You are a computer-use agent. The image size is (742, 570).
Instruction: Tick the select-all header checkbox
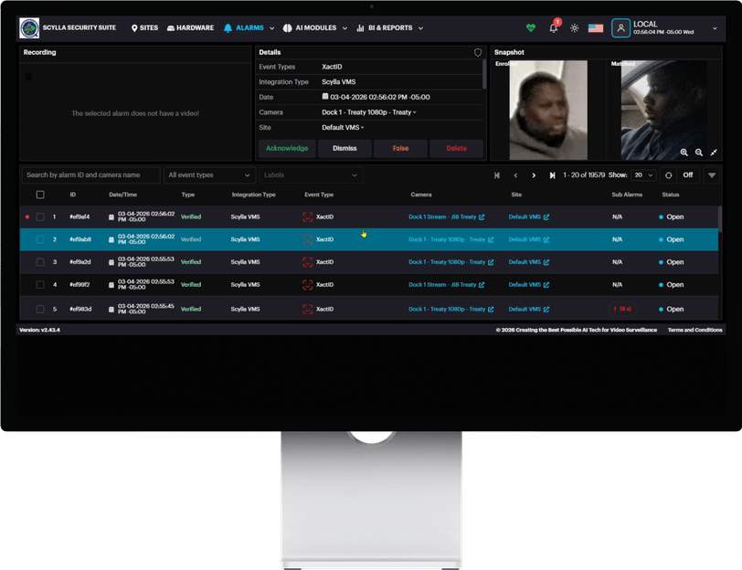tap(40, 195)
